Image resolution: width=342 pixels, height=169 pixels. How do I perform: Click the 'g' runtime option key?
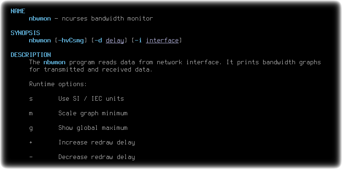pyautogui.click(x=31, y=128)
